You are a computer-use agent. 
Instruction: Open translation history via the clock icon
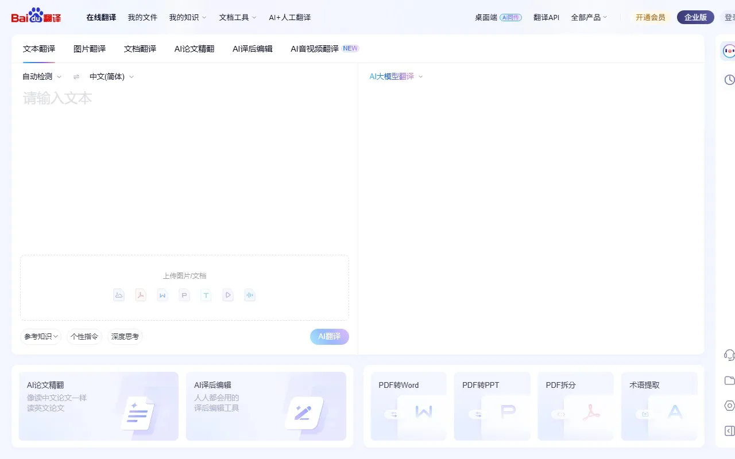click(730, 80)
